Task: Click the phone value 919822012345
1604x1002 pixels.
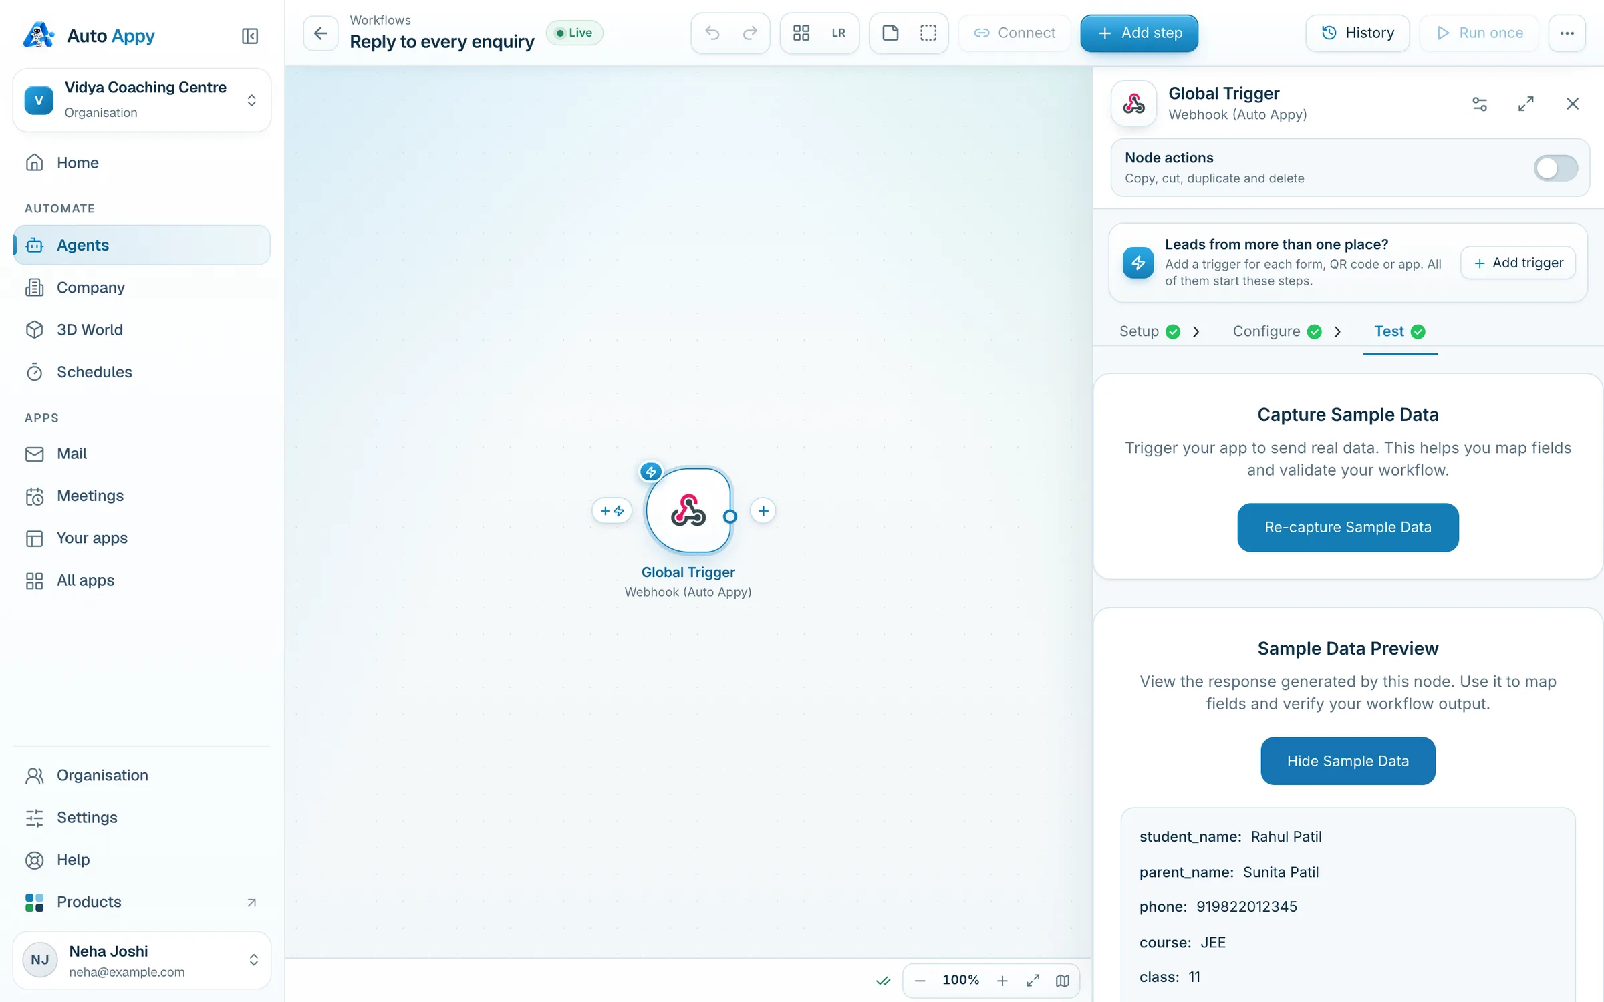Action: click(1246, 907)
